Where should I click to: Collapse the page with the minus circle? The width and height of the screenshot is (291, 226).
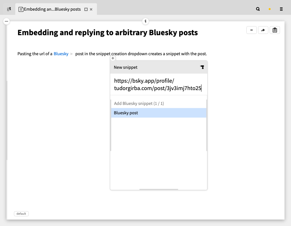[x=6, y=21]
